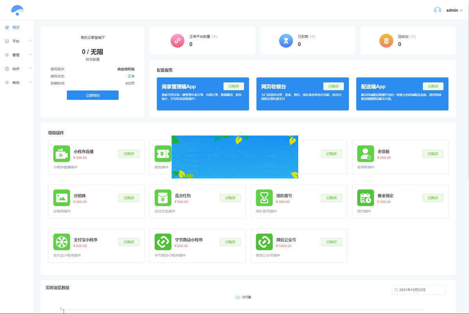Viewport: 469px width, 314px height.
Task: Expand the 管理 sidebar section
Action: (16, 55)
